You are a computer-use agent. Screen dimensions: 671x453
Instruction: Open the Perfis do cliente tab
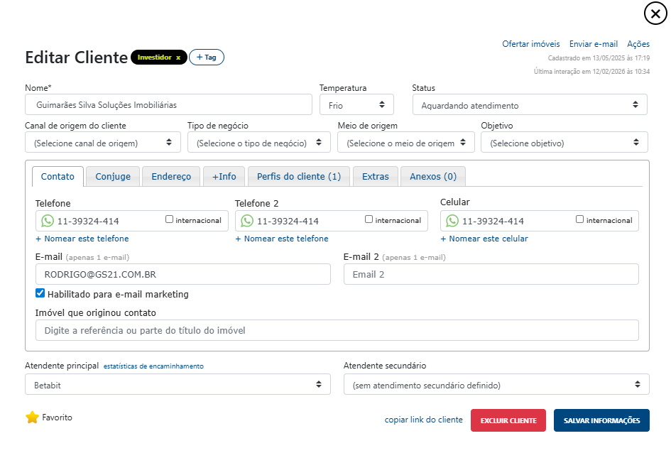pyautogui.click(x=298, y=176)
